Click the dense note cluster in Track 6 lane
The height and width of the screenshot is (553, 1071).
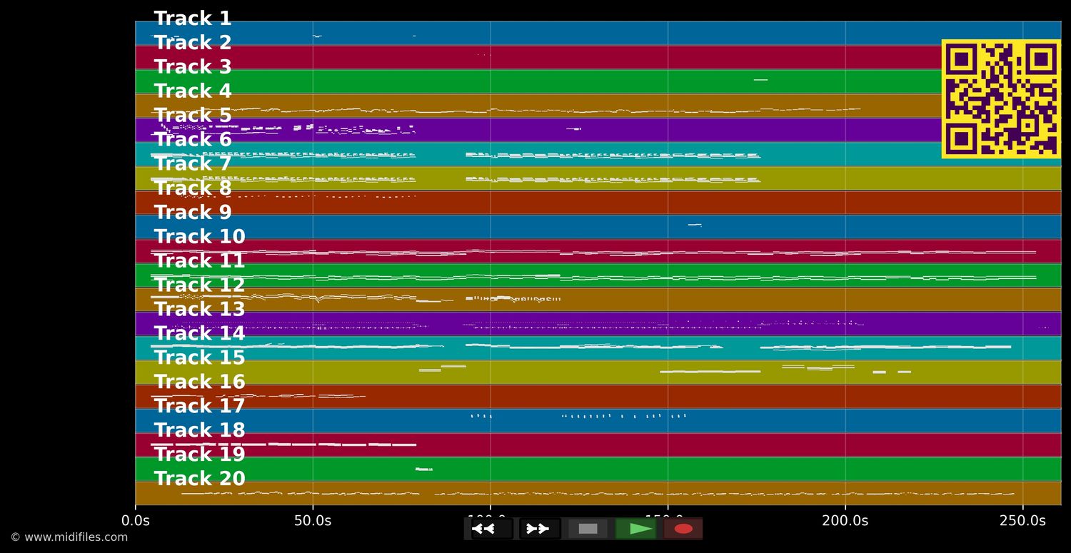click(286, 153)
